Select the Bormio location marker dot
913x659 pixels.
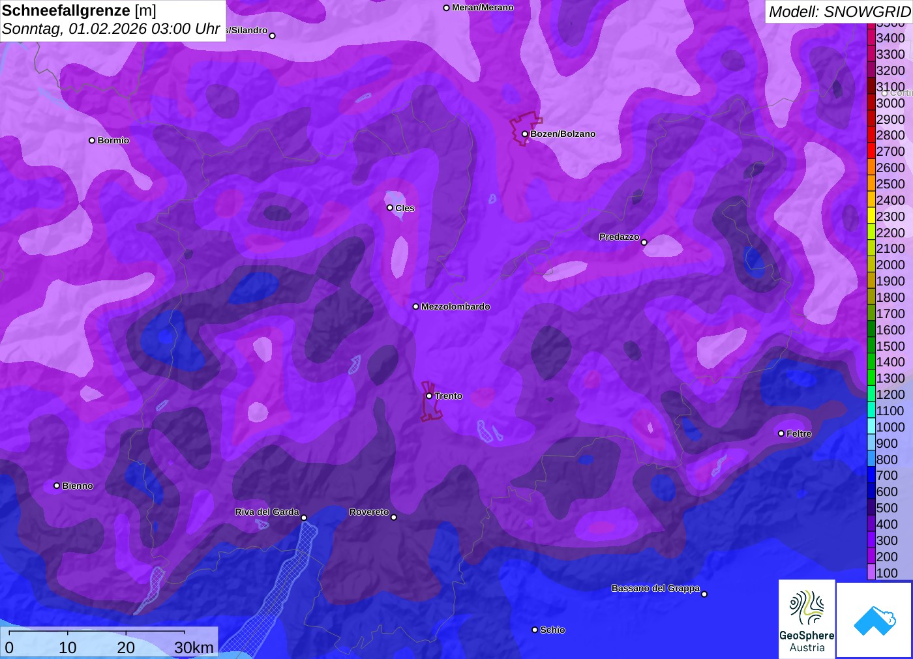(x=92, y=140)
